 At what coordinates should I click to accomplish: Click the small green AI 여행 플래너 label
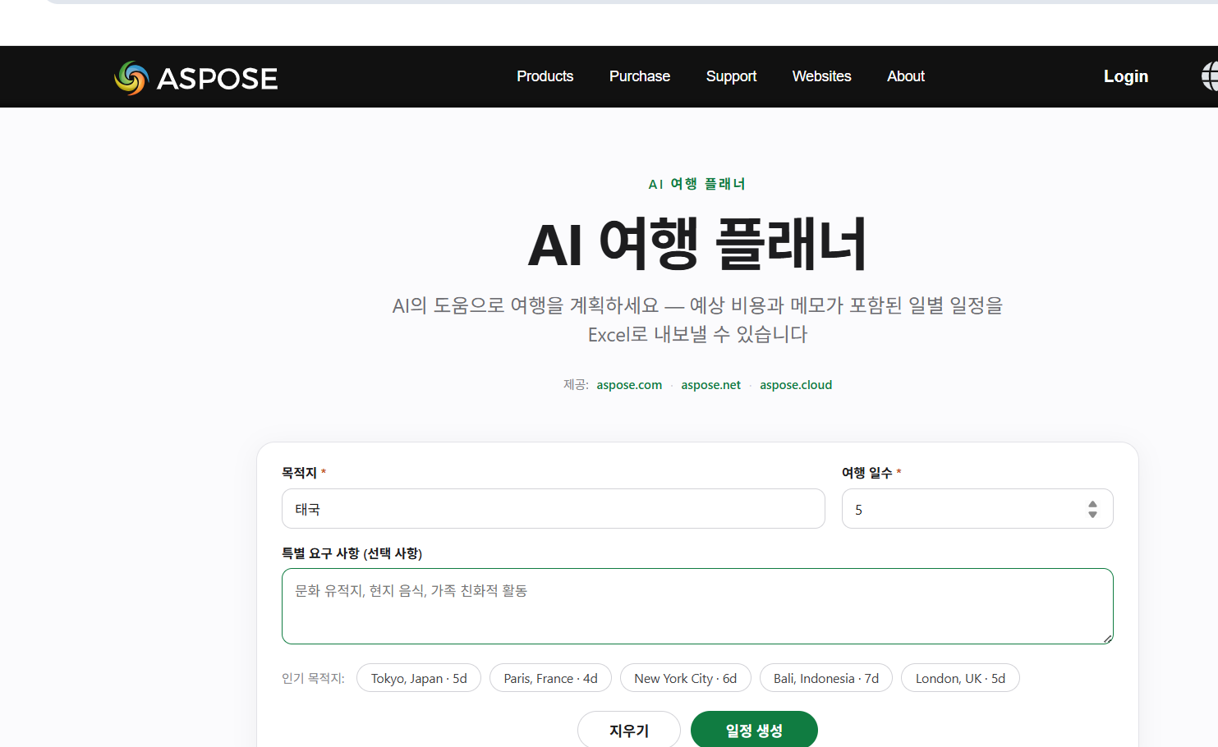coord(696,184)
